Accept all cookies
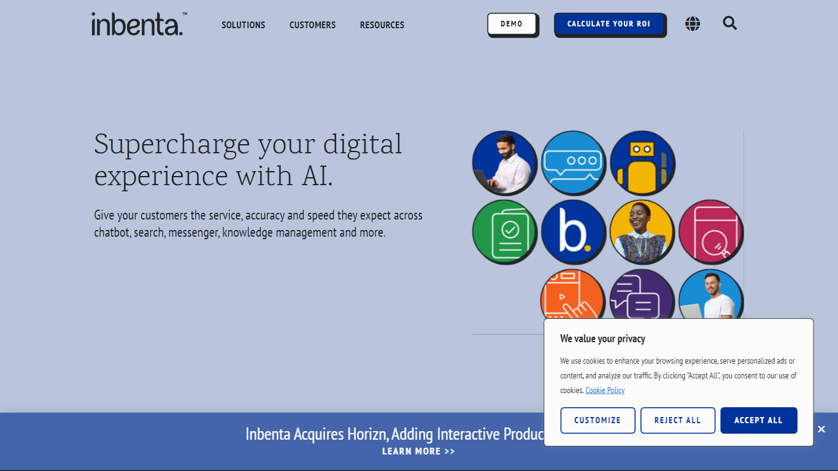 [x=758, y=420]
